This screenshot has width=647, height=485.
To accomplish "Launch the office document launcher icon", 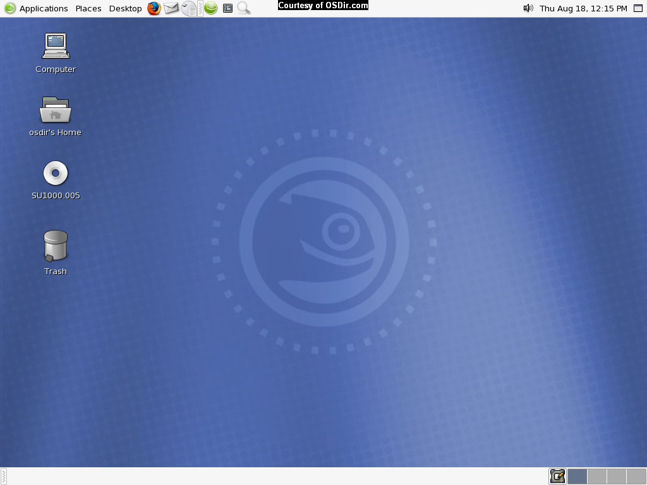I will (x=189, y=8).
